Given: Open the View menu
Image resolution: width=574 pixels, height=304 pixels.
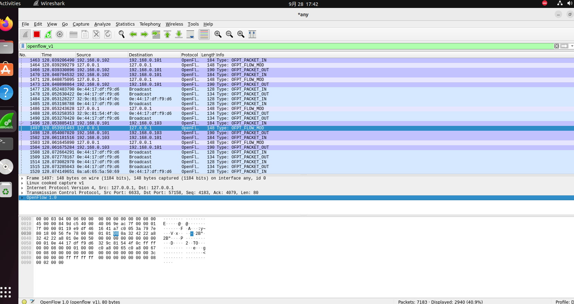Looking at the screenshot, I should [x=52, y=24].
